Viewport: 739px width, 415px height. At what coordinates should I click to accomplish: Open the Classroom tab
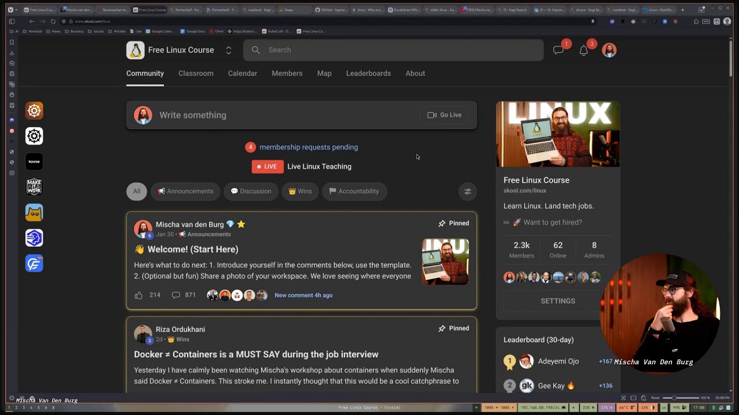point(196,73)
